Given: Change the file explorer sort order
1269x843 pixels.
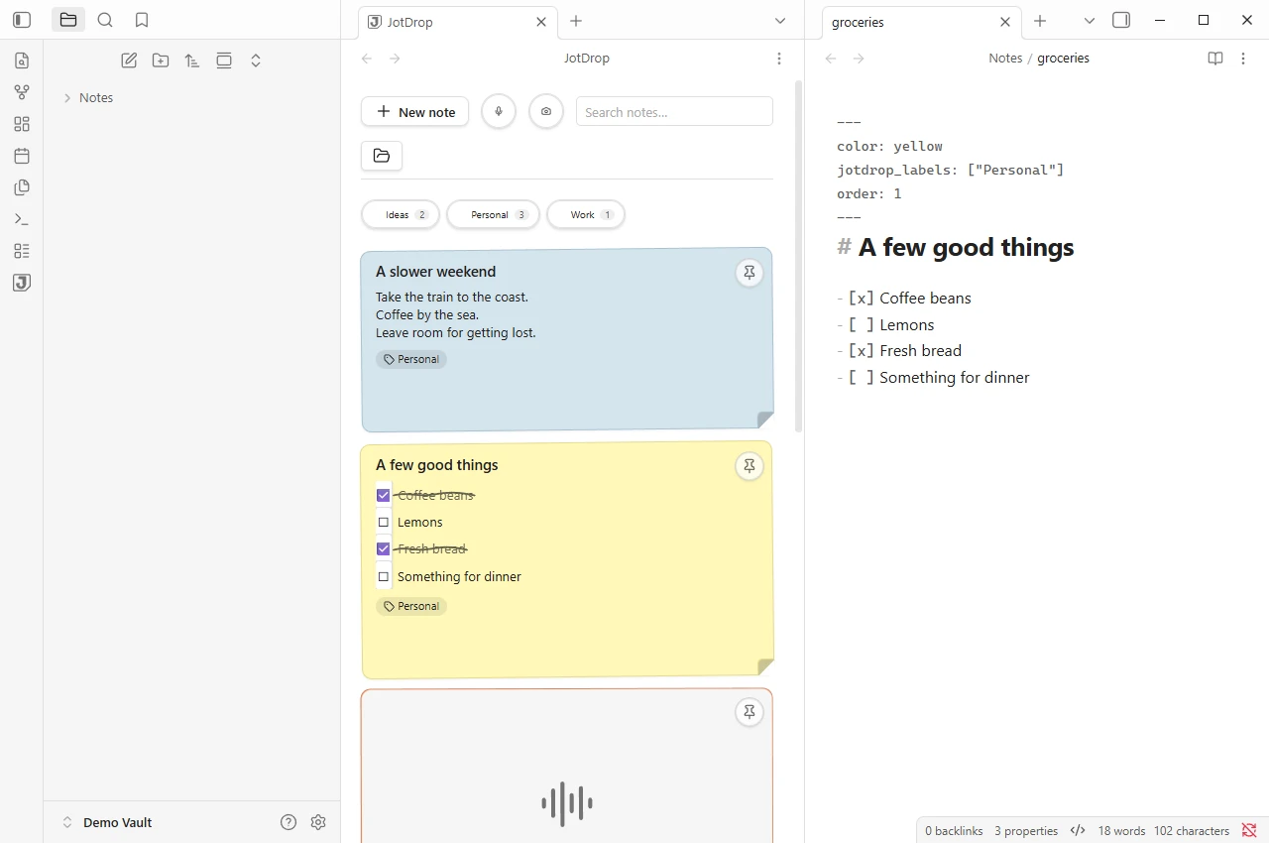Looking at the screenshot, I should (192, 60).
